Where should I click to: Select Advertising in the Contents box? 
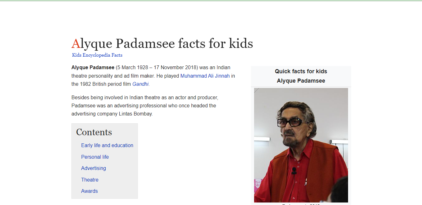pos(93,168)
